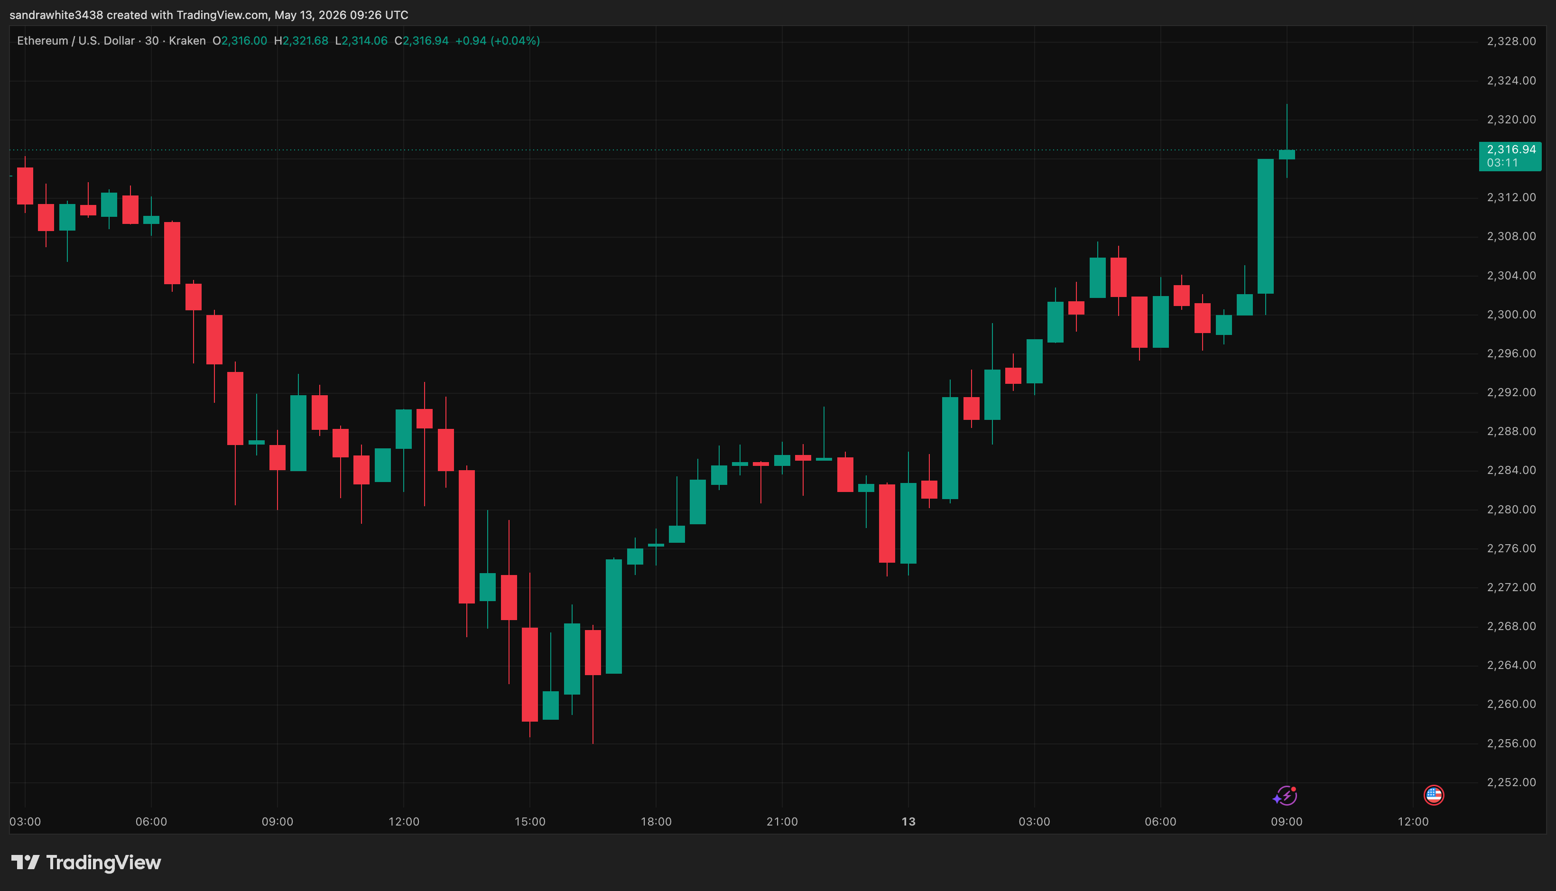1556x891 pixels.
Task: Click the first 06:00 time axis label
Action: tap(151, 822)
